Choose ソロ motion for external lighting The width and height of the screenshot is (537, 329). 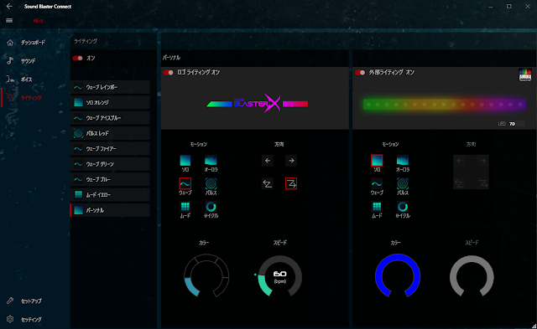tap(377, 161)
